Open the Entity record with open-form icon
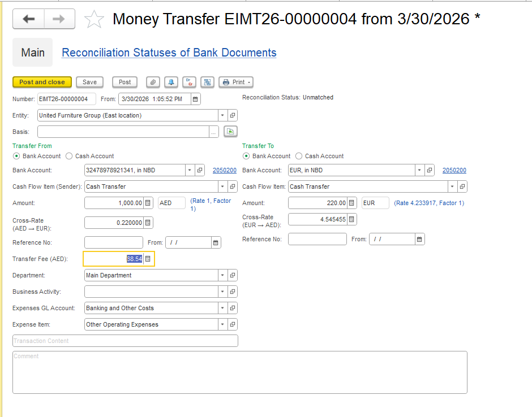This screenshot has height=417, width=532. pyautogui.click(x=233, y=115)
